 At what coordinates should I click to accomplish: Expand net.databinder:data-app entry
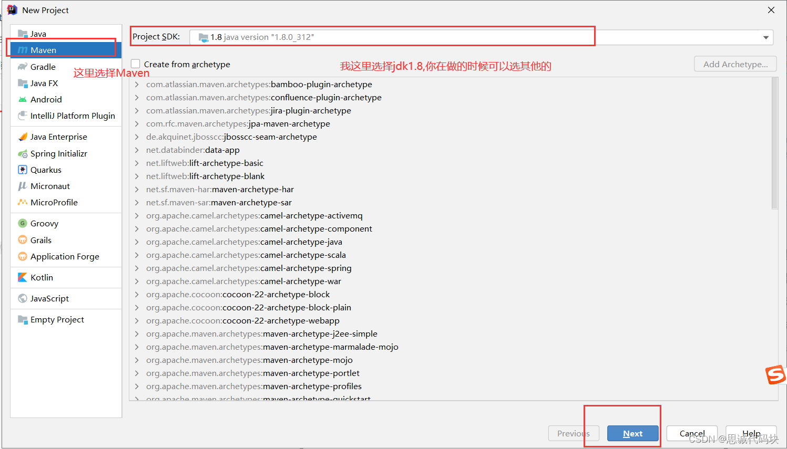click(137, 150)
